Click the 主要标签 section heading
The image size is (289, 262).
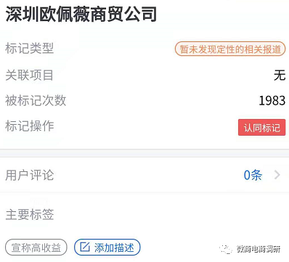coord(30,215)
